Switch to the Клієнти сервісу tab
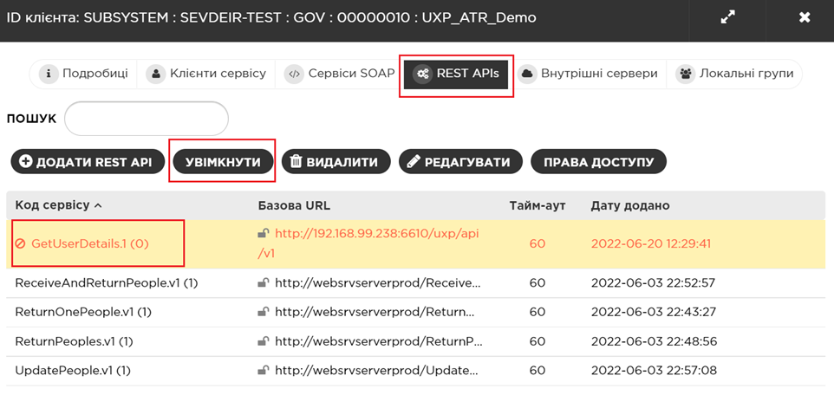 [x=206, y=74]
